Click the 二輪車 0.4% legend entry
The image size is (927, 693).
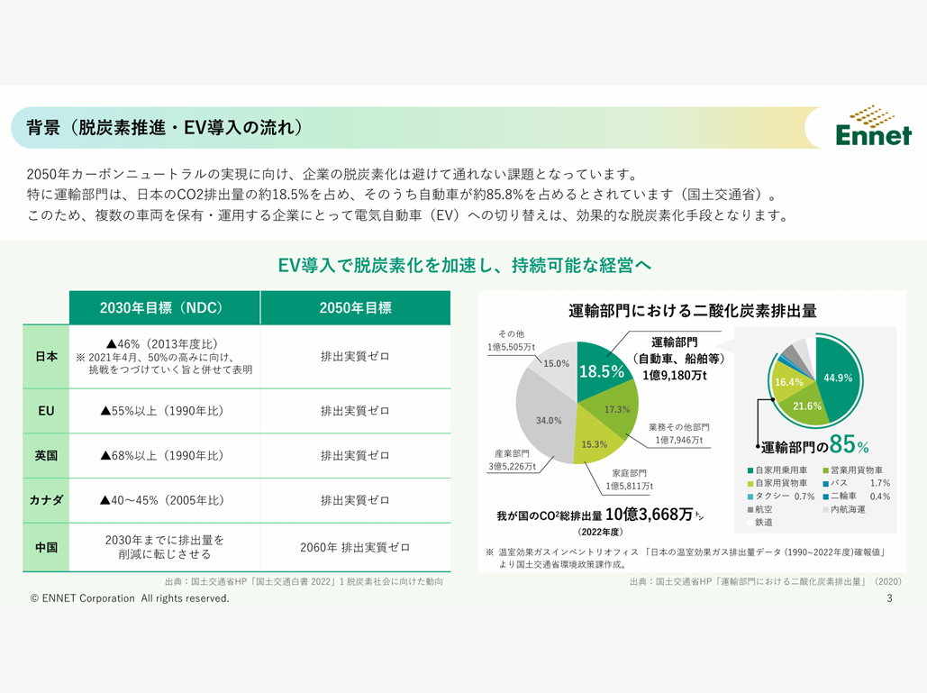click(856, 497)
